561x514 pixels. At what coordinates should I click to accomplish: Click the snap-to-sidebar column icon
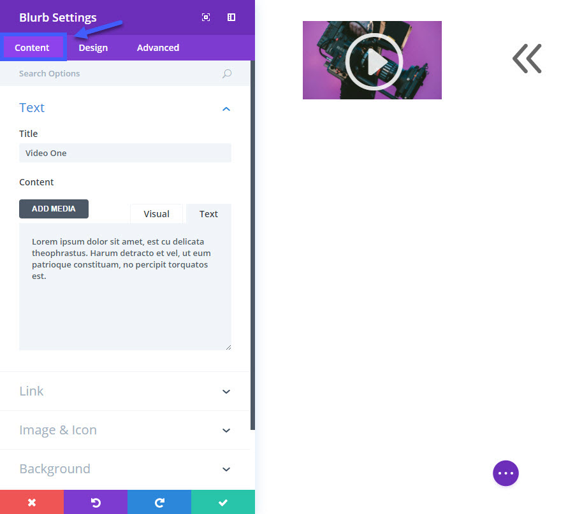231,17
